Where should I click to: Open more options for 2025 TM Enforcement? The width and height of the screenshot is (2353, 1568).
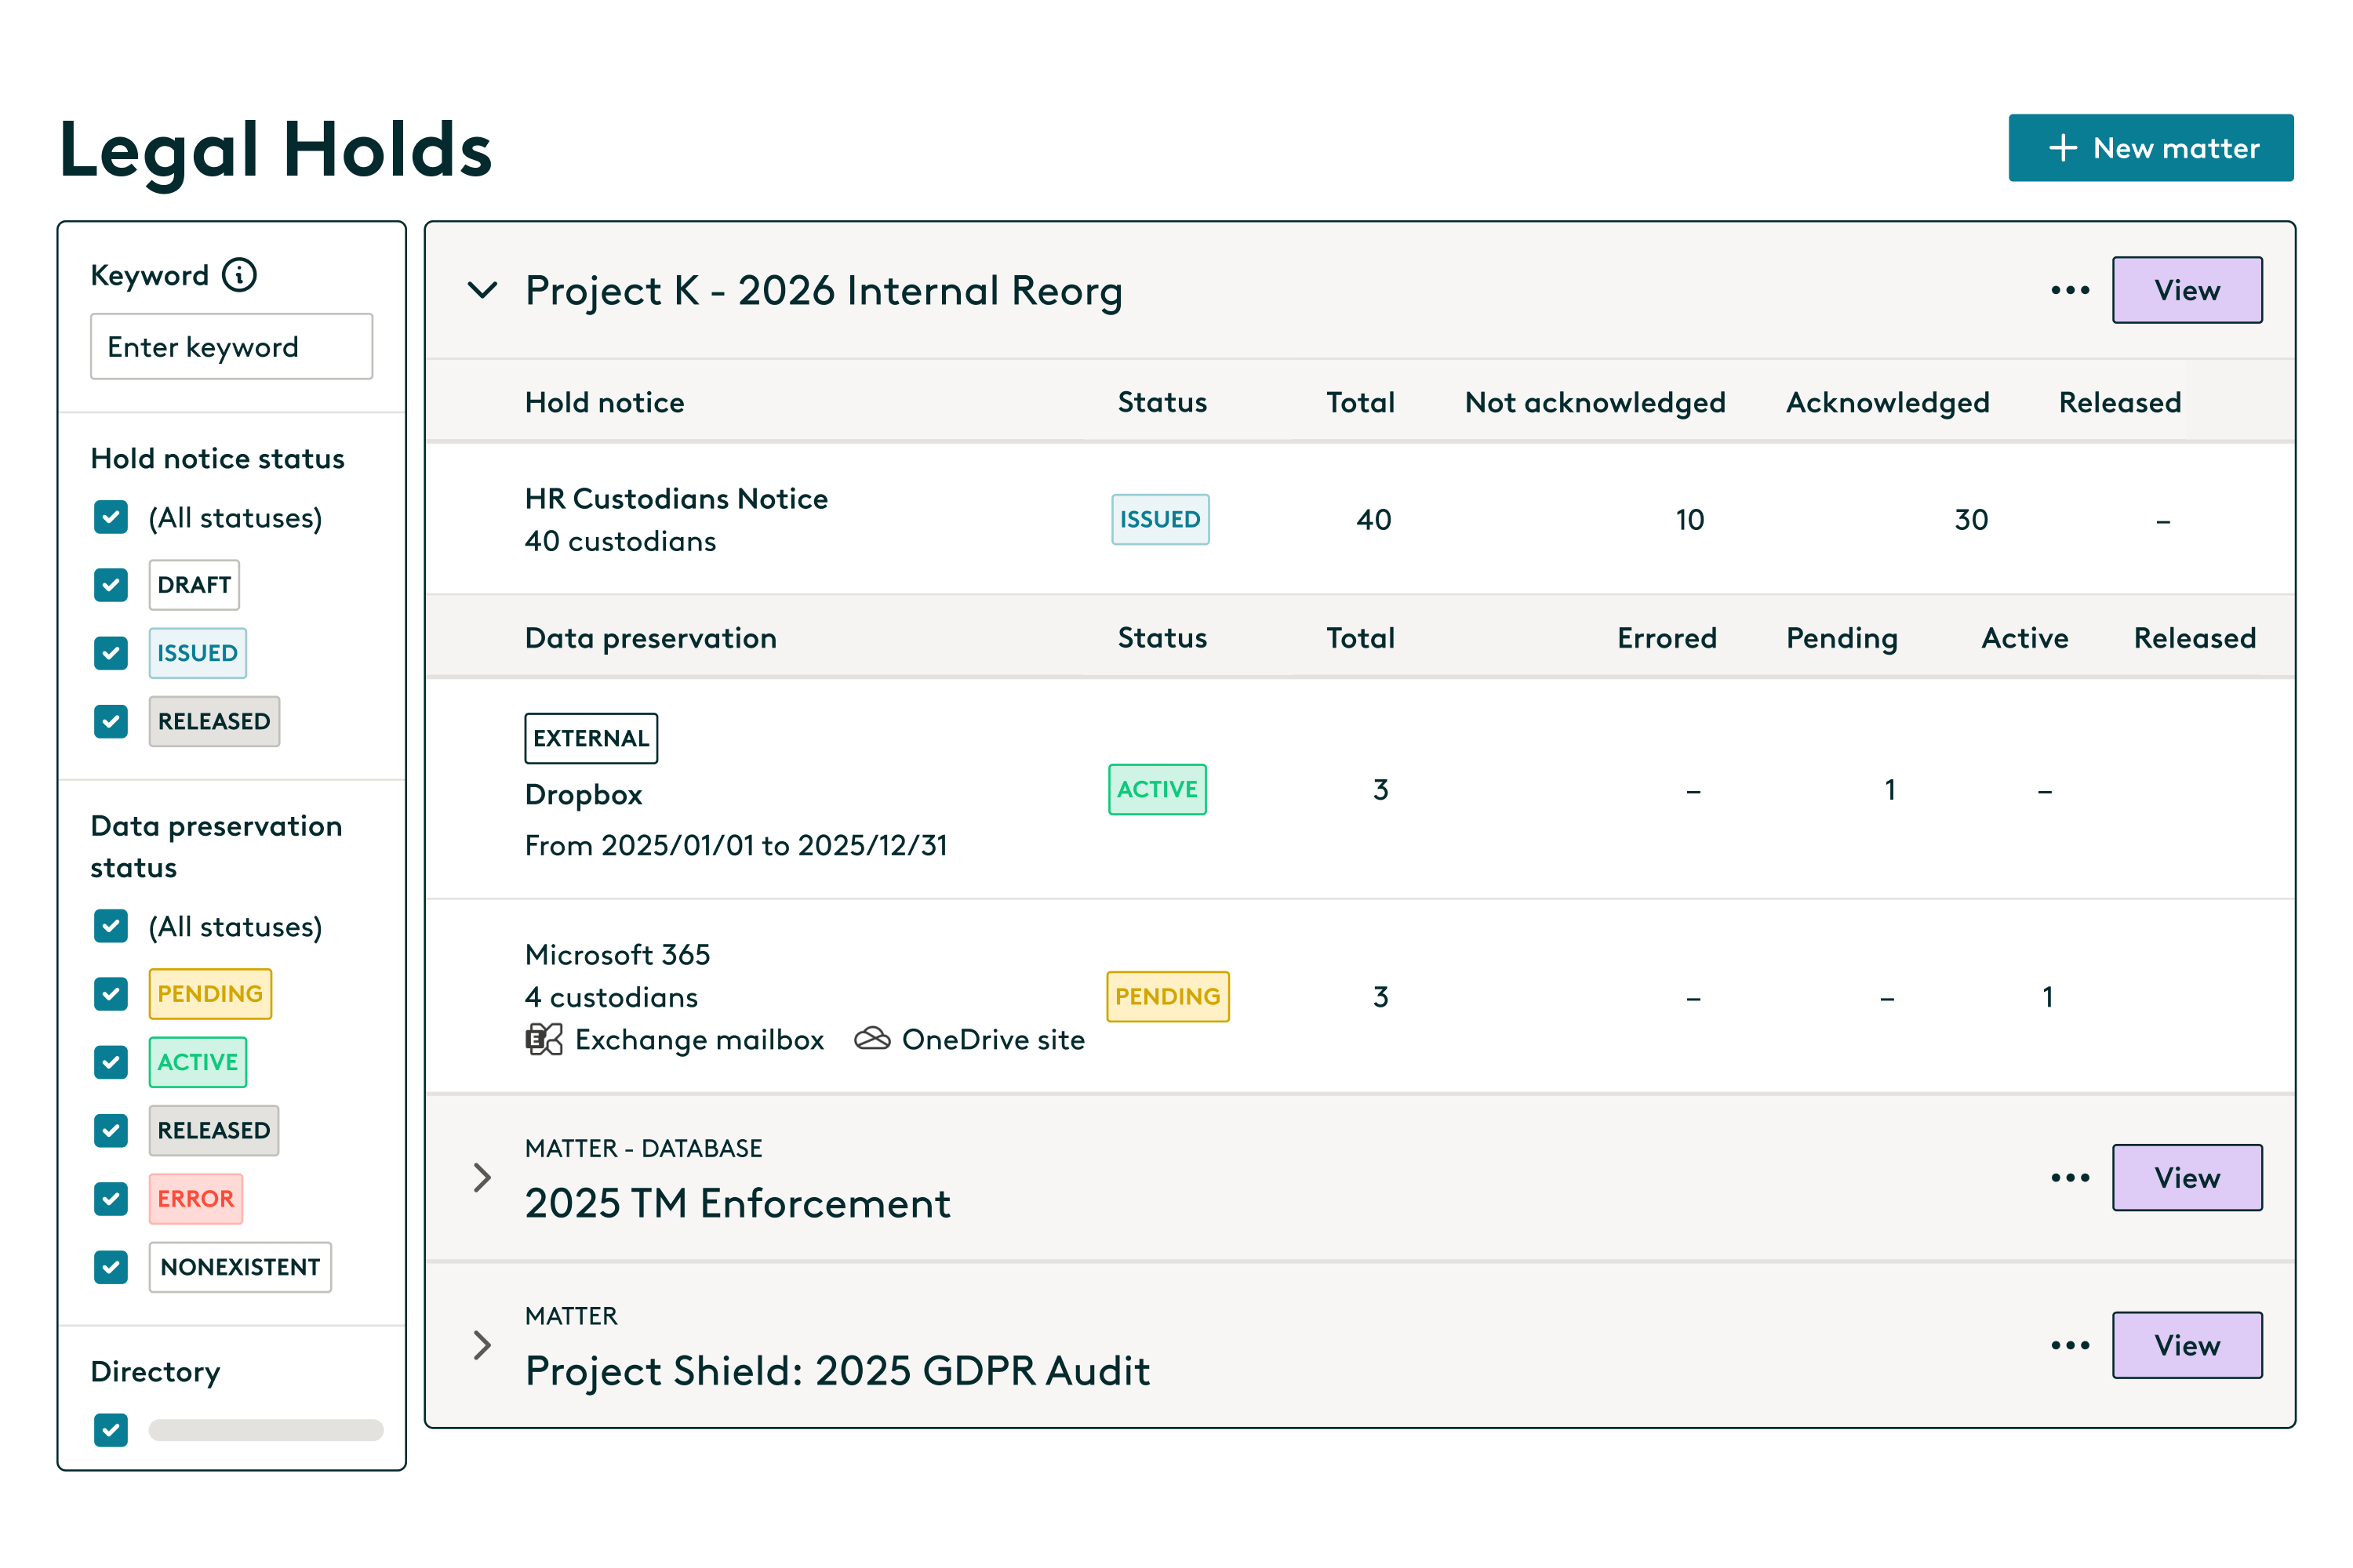coord(2069,1177)
